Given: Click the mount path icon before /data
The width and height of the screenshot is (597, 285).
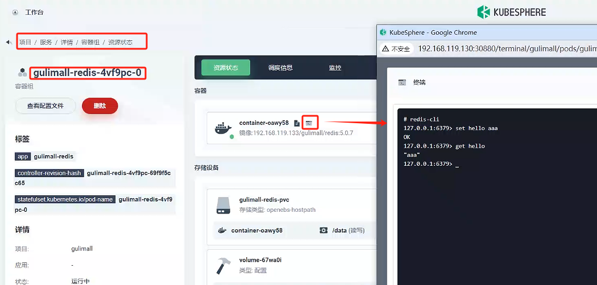Looking at the screenshot, I should [324, 230].
